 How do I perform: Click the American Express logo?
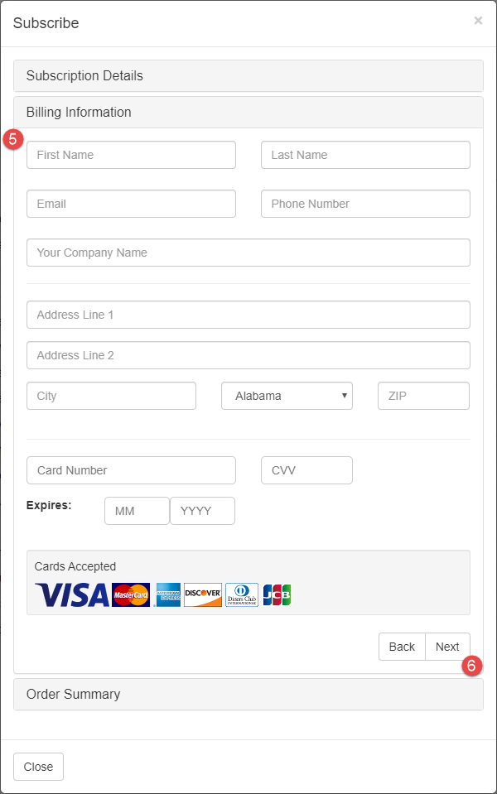168,594
